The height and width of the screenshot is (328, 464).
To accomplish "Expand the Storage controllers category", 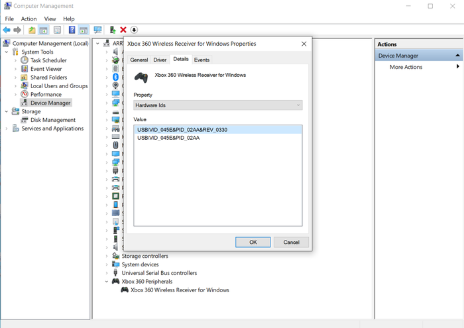I will (x=107, y=256).
